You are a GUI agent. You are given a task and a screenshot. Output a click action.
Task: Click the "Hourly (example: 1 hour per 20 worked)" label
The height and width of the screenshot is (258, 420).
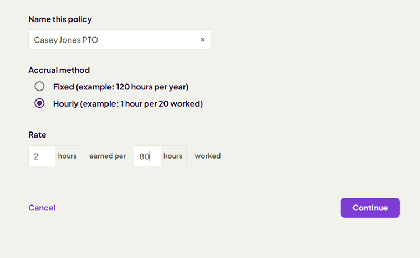[127, 103]
